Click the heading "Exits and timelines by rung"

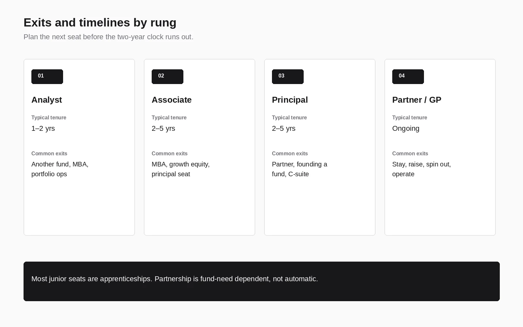coord(100,23)
